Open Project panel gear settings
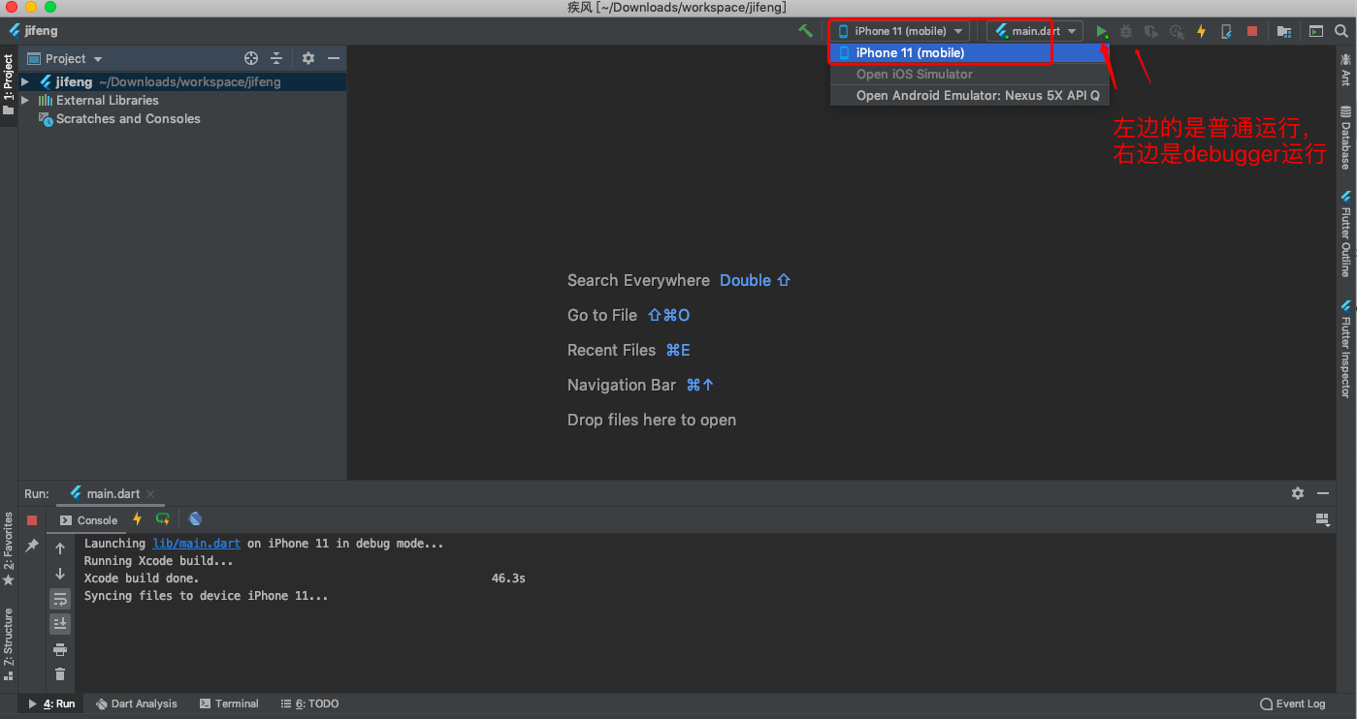Image resolution: width=1357 pixels, height=719 pixels. click(308, 58)
